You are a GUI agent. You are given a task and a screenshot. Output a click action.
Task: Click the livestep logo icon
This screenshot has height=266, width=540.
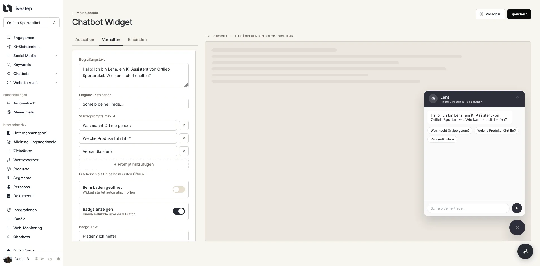point(7,8)
